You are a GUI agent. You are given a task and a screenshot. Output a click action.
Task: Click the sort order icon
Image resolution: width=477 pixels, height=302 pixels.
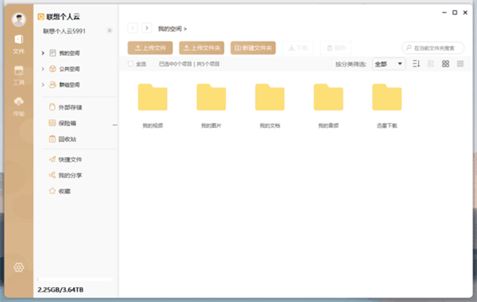pos(416,63)
